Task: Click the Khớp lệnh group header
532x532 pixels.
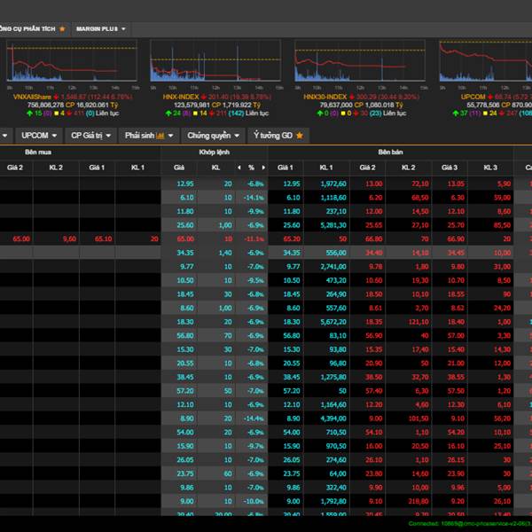Action: tap(214, 153)
